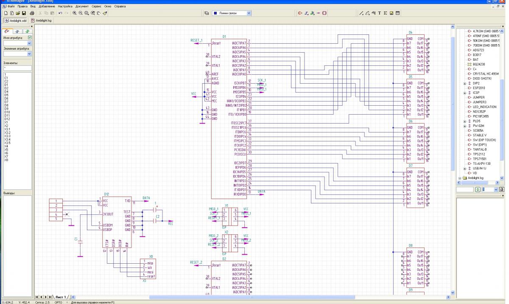
Task: Switch to the Ambilight.lsg document tab
Action: [x=42, y=20]
